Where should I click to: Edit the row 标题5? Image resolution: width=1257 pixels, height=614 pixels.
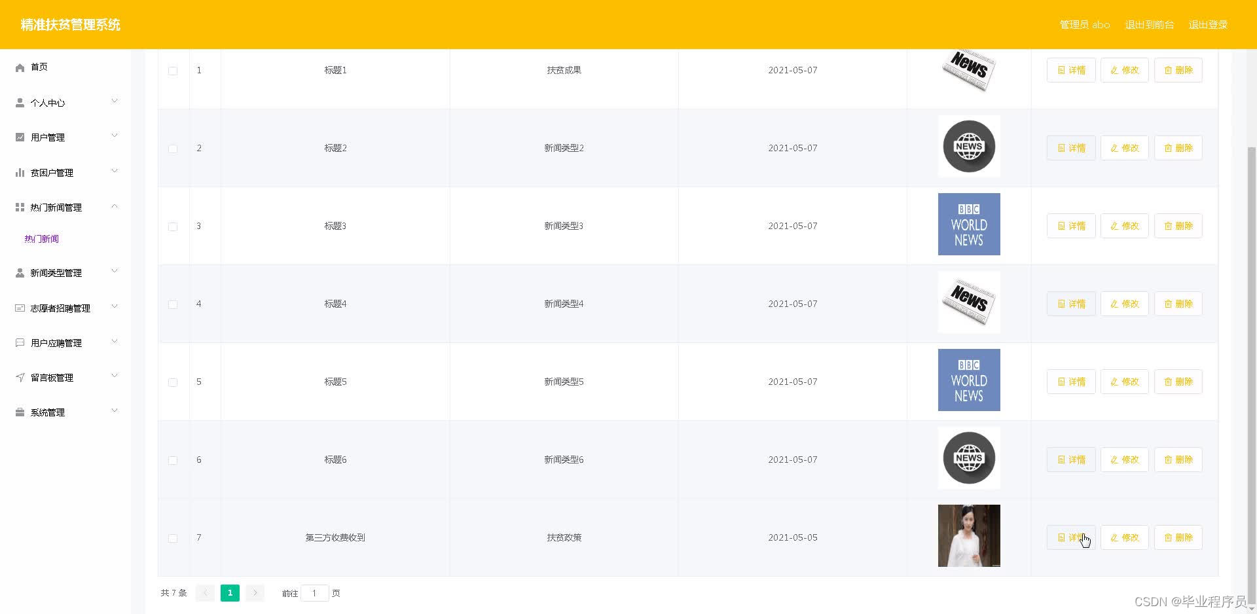coord(1125,382)
